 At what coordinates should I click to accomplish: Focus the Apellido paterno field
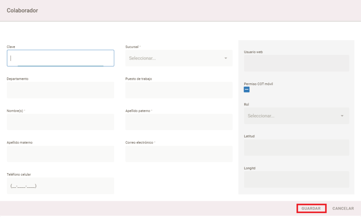click(x=179, y=122)
